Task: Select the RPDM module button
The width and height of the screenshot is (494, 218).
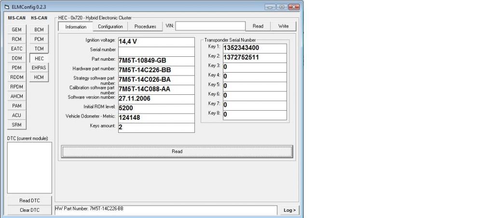Action: 16,87
